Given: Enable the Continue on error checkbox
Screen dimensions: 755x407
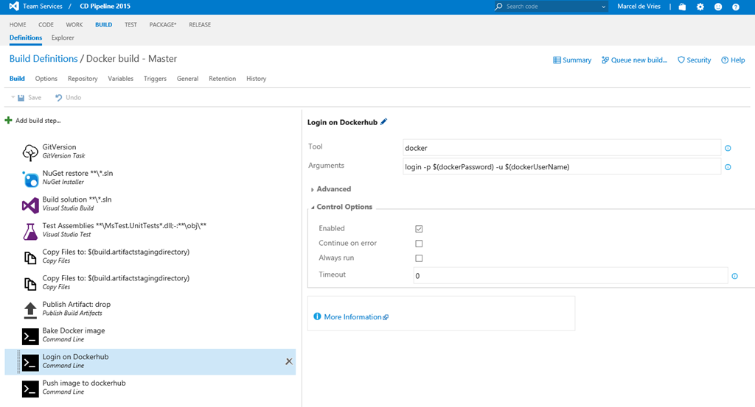Looking at the screenshot, I should coord(419,244).
